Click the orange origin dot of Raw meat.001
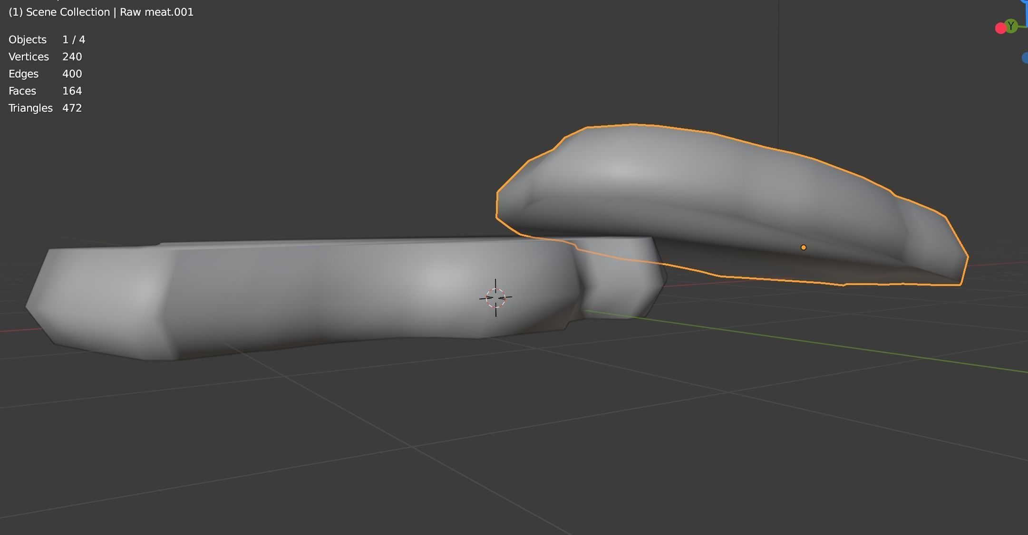The image size is (1028, 535). click(x=804, y=248)
